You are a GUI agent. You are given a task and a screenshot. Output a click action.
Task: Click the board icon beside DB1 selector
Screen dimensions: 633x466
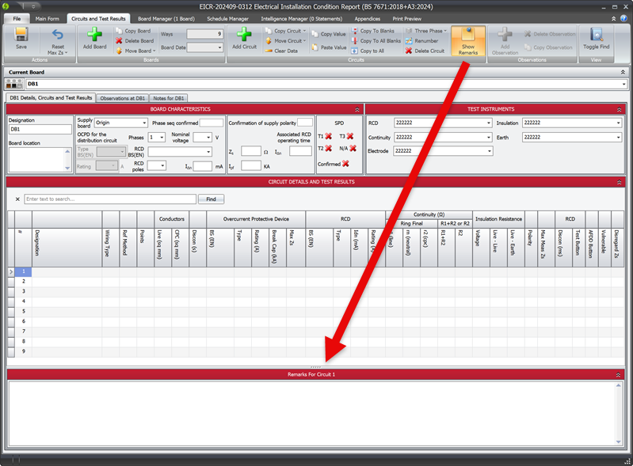pos(14,84)
